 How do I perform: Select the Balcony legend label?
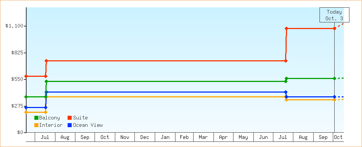point(49,118)
